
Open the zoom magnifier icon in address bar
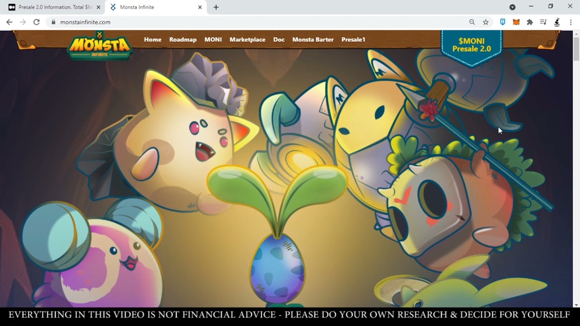[x=472, y=22]
